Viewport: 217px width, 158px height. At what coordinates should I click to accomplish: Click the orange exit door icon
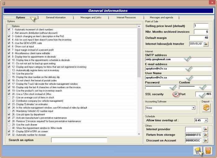click(208, 151)
